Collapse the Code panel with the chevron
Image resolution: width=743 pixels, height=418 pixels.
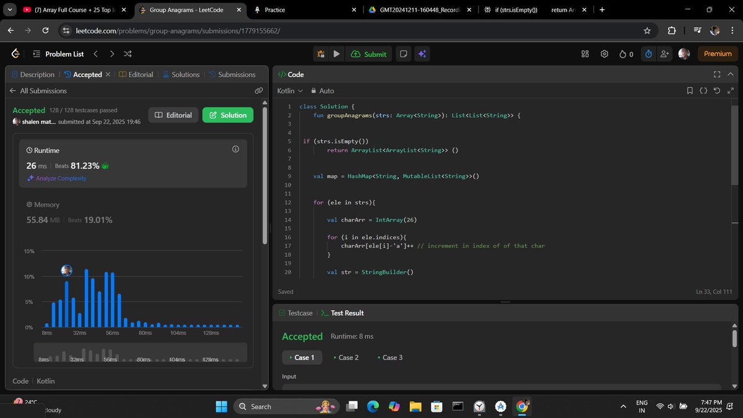tap(731, 74)
